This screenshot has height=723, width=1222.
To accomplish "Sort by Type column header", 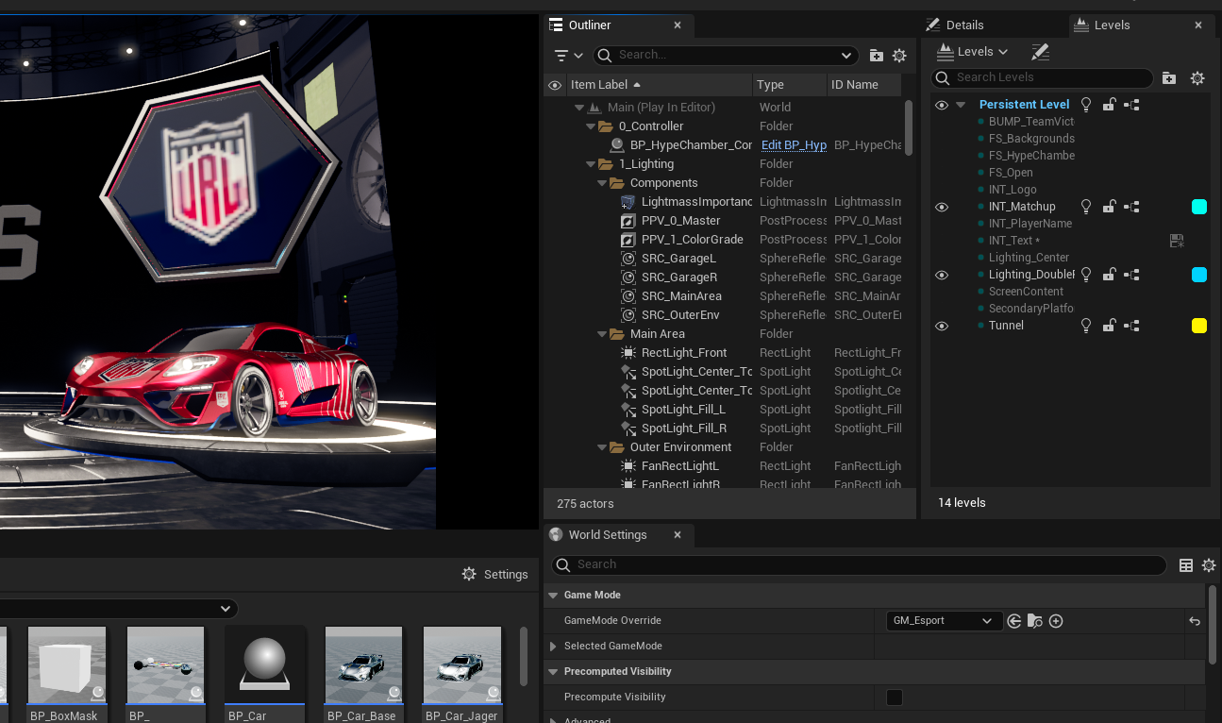I will pos(770,85).
